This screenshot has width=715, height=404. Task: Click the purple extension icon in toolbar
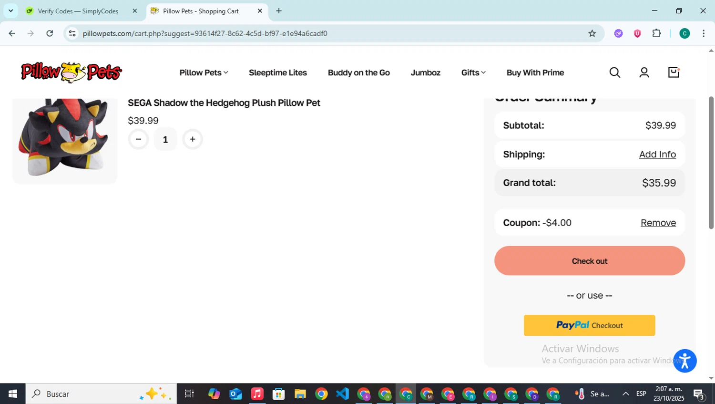tap(618, 33)
